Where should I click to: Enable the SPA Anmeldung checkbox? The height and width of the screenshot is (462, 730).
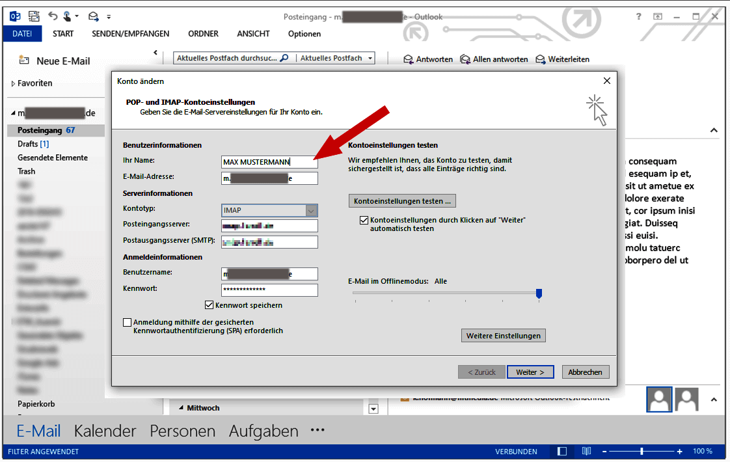pos(127,322)
